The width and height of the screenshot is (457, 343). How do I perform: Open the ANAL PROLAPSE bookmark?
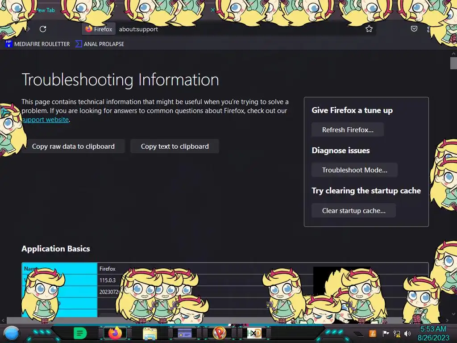(x=100, y=44)
